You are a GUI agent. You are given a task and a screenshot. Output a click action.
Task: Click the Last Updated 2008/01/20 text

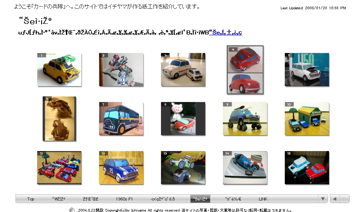point(313,8)
